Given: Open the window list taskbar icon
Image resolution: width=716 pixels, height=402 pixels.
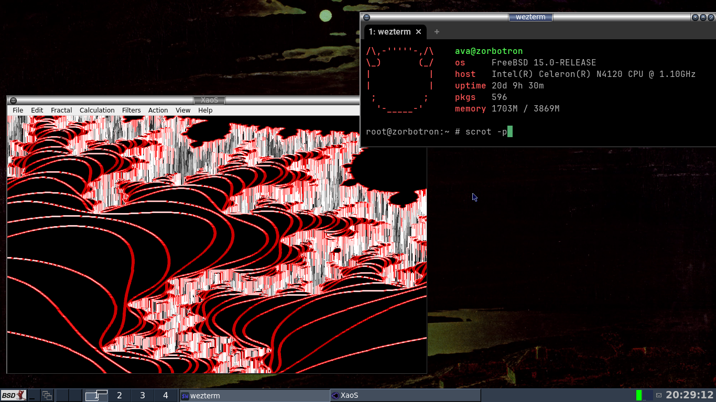Looking at the screenshot, I should coord(47,395).
